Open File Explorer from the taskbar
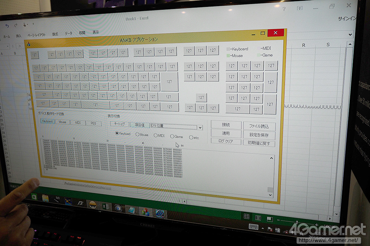Screen dimensions: 370x246 pyautogui.click(x=45, y=198)
